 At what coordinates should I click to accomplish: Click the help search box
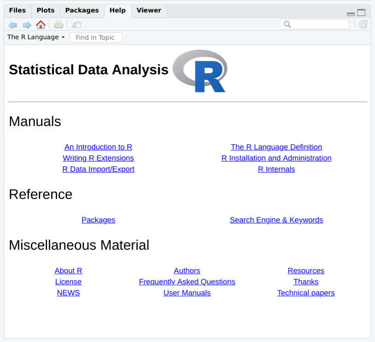pos(318,24)
